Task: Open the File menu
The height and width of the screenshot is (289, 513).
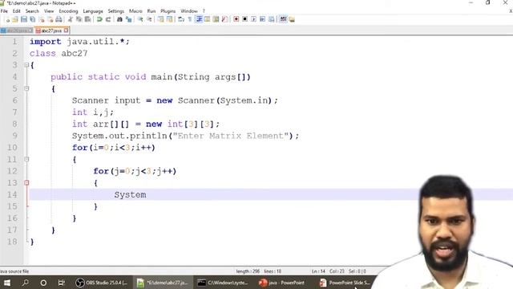Action: (x=4, y=11)
